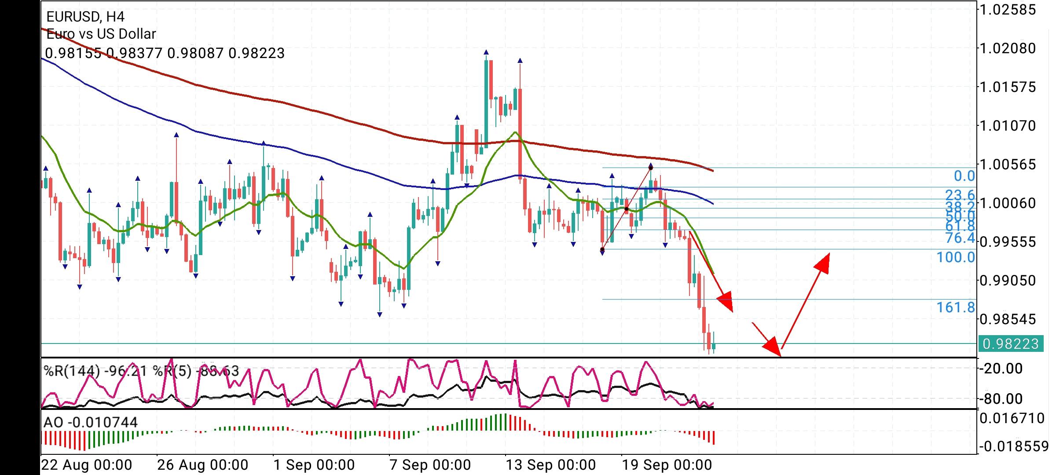This screenshot has width=1056, height=475.
Task: Select the Fibonacci anchor point at the swing low
Action: (x=602, y=250)
